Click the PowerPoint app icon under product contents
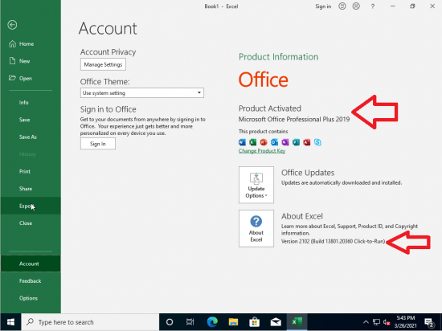Image resolution: width=442 pixels, height=331 pixels. (264, 142)
